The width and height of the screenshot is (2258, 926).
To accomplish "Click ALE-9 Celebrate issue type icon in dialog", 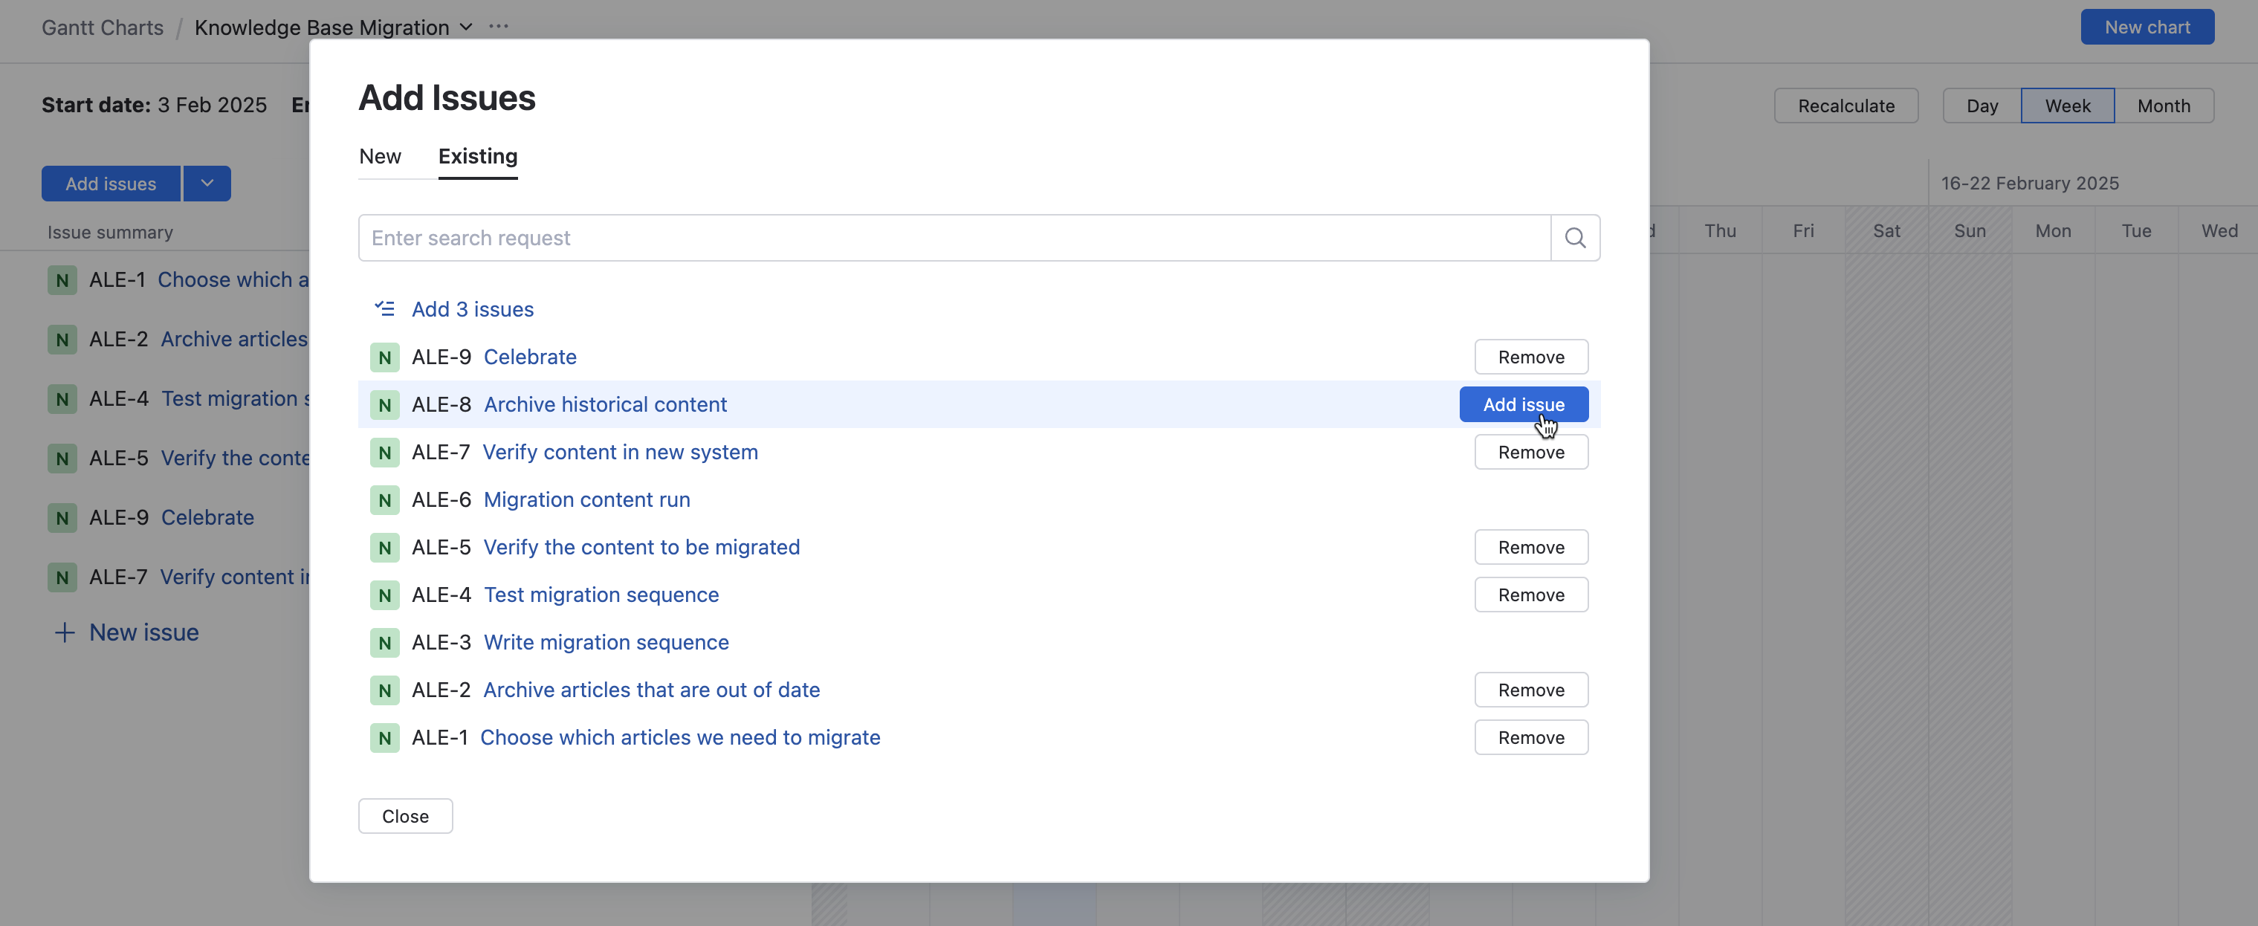I will tap(384, 357).
